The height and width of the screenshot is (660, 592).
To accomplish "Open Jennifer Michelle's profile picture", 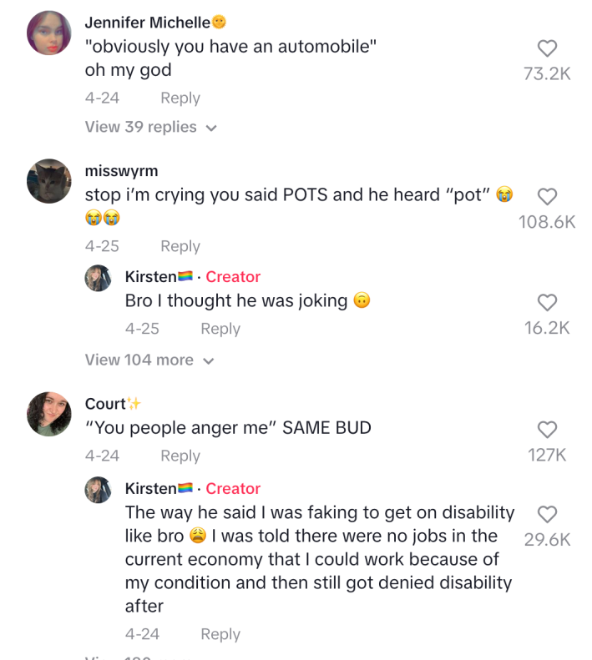I will (x=49, y=33).
